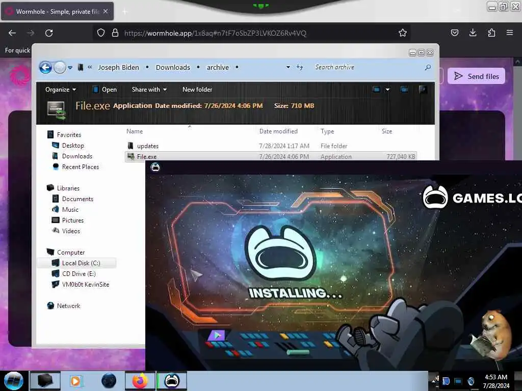Viewport: 522px width, 391px height.
Task: Click the taskbar clock showing 4:53 AM
Action: pyautogui.click(x=496, y=381)
